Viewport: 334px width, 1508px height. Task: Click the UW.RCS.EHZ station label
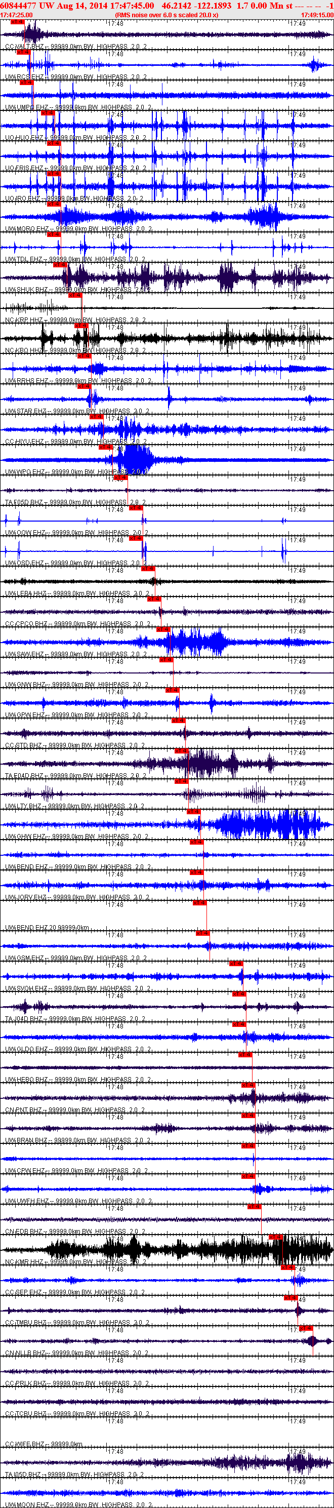(76, 76)
